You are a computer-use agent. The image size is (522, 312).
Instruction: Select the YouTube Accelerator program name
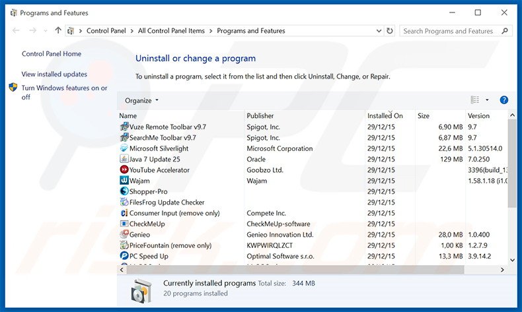[159, 170]
